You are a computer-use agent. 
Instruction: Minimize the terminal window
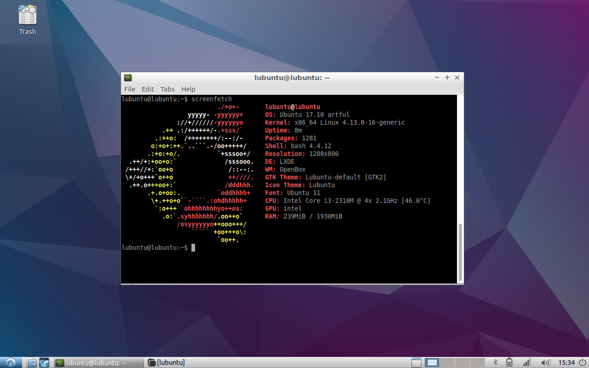point(437,78)
